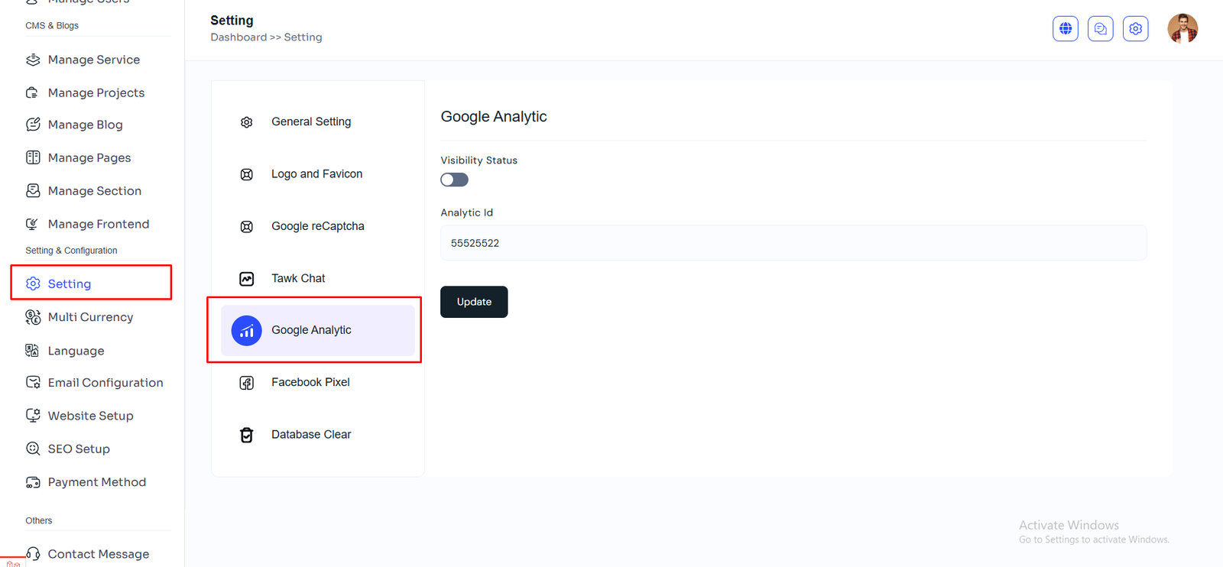The image size is (1223, 567).
Task: Open the user profile avatar
Action: (x=1182, y=29)
